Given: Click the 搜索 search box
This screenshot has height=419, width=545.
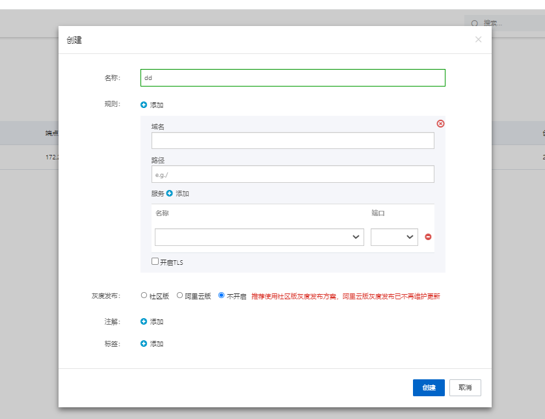Looking at the screenshot, I should pyautogui.click(x=511, y=23).
